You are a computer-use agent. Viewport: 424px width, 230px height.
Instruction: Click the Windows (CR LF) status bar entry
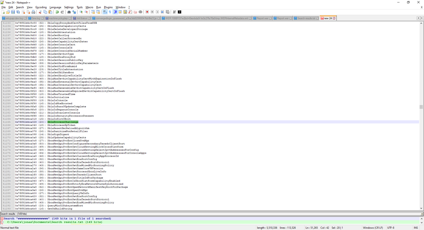pyautogui.click(x=374, y=228)
